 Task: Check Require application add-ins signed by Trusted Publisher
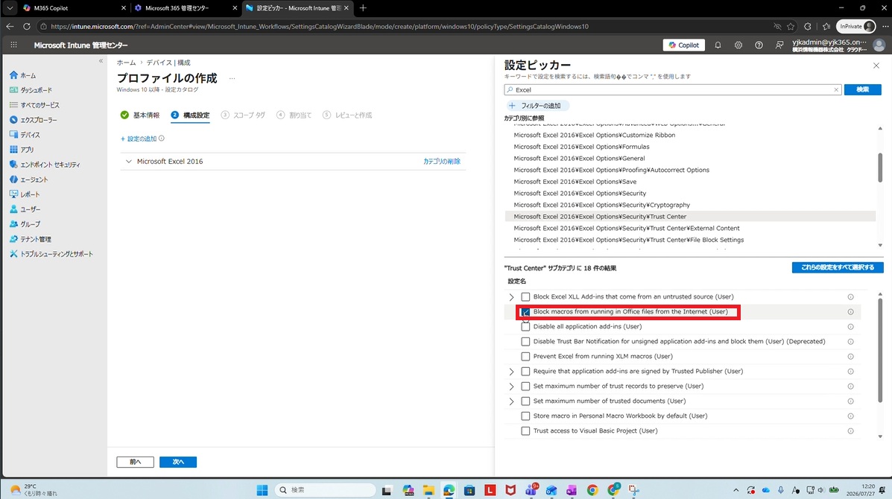[525, 371]
